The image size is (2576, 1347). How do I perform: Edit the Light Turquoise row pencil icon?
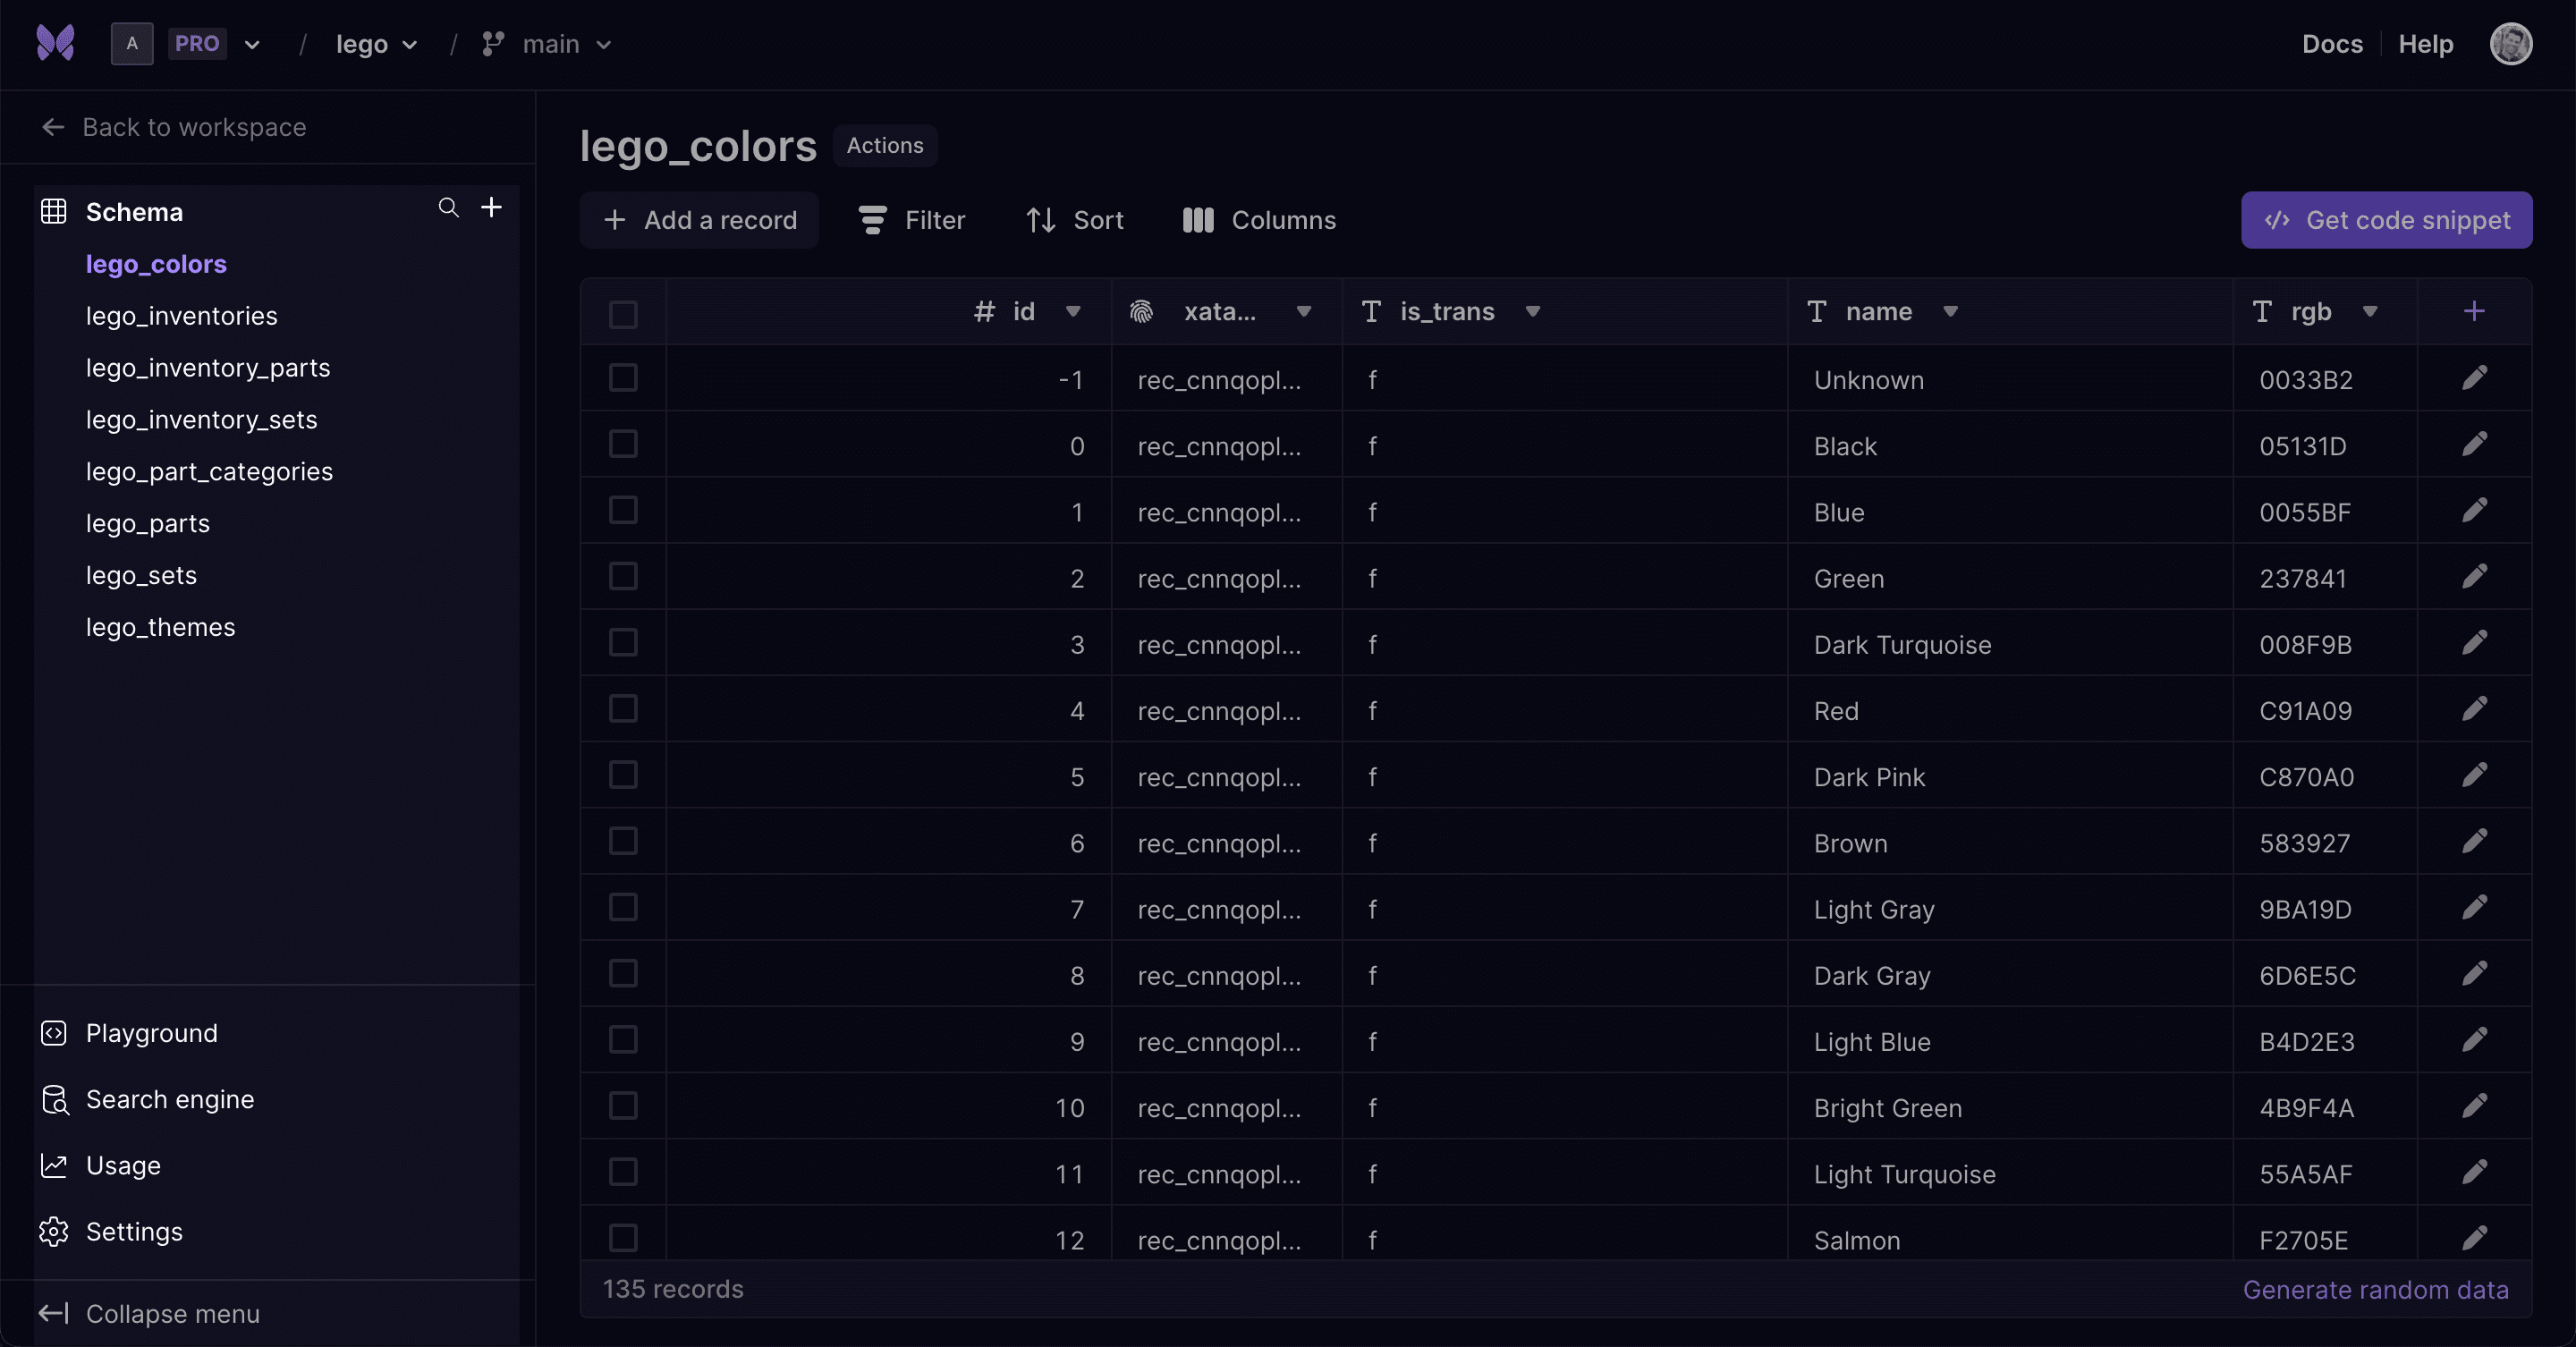pos(2474,1172)
